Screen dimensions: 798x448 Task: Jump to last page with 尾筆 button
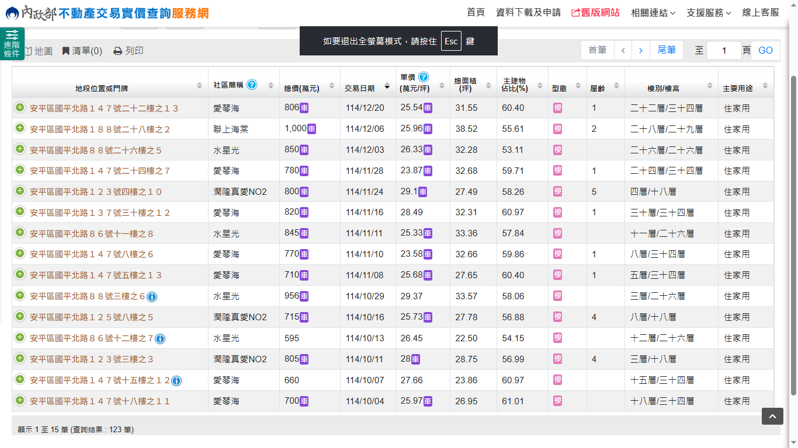click(667, 50)
